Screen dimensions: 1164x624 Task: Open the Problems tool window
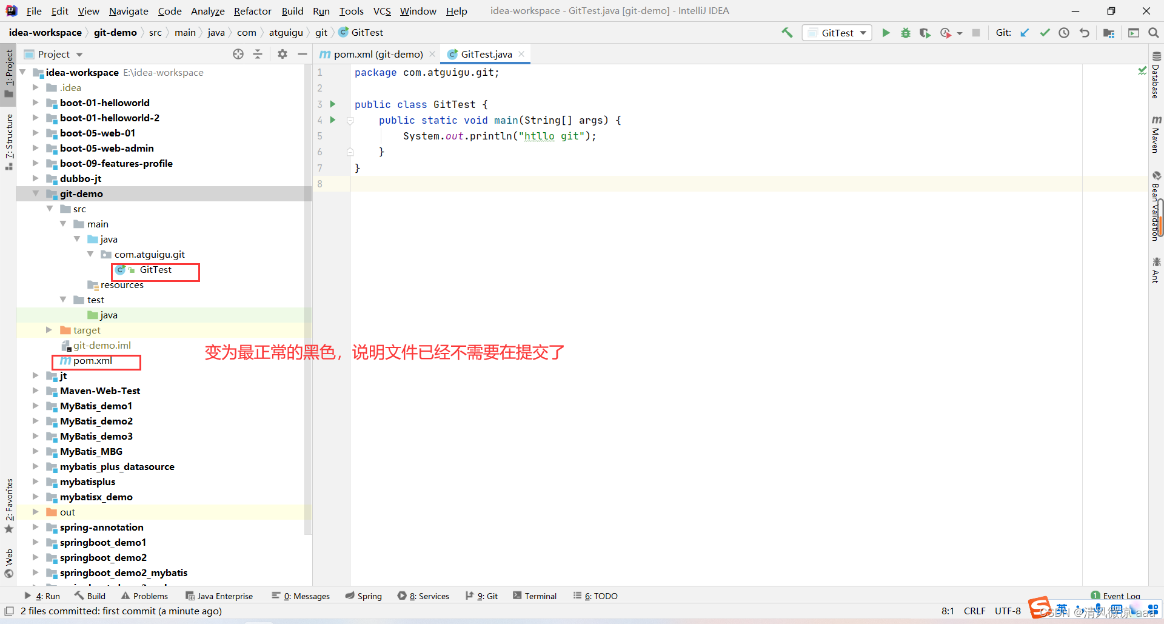click(144, 596)
